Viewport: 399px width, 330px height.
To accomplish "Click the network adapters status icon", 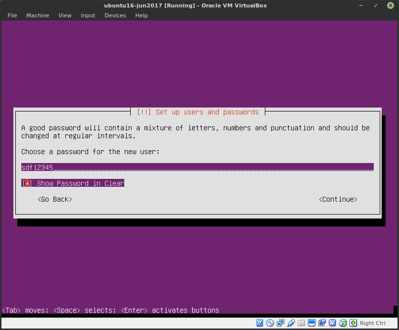I will (280, 323).
